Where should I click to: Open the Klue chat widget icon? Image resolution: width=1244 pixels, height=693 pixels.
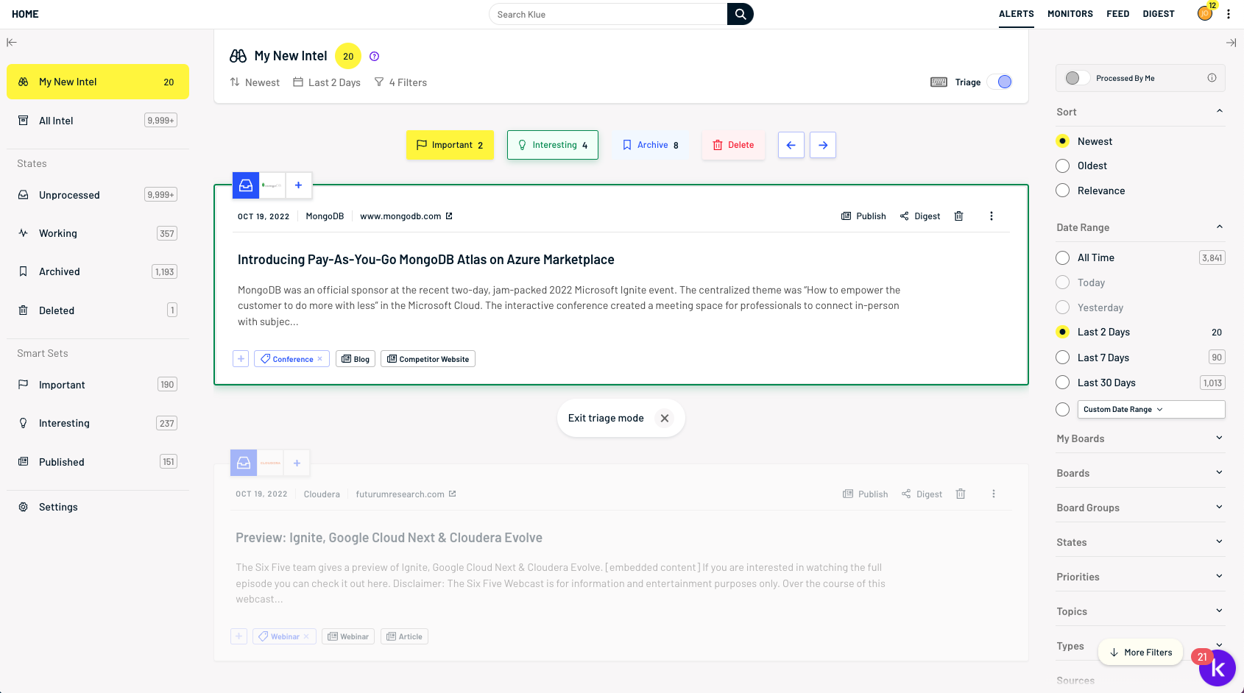coord(1218,668)
